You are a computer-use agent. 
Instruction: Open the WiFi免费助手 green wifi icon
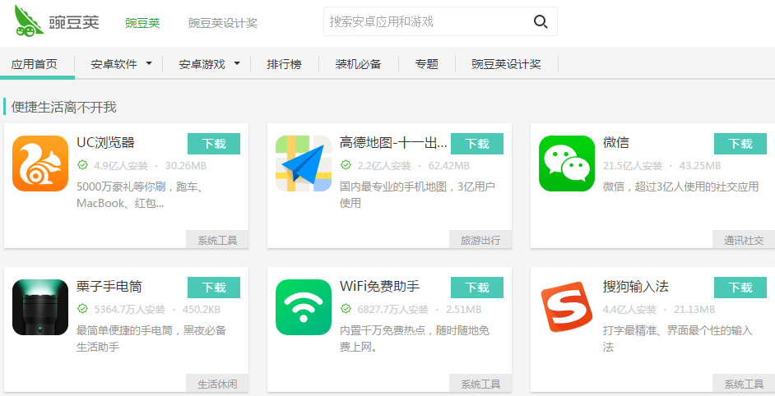coord(304,307)
